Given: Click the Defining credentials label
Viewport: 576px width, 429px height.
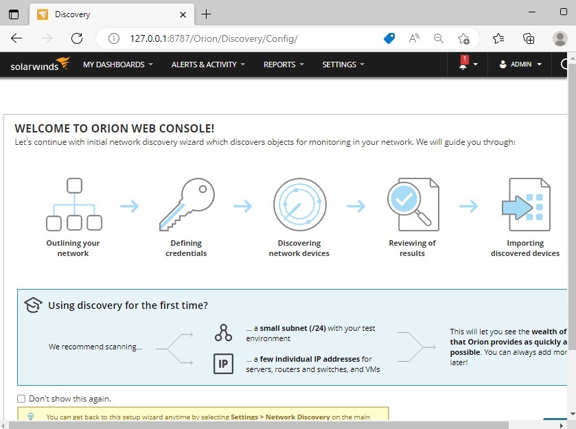Looking at the screenshot, I should pos(186,248).
